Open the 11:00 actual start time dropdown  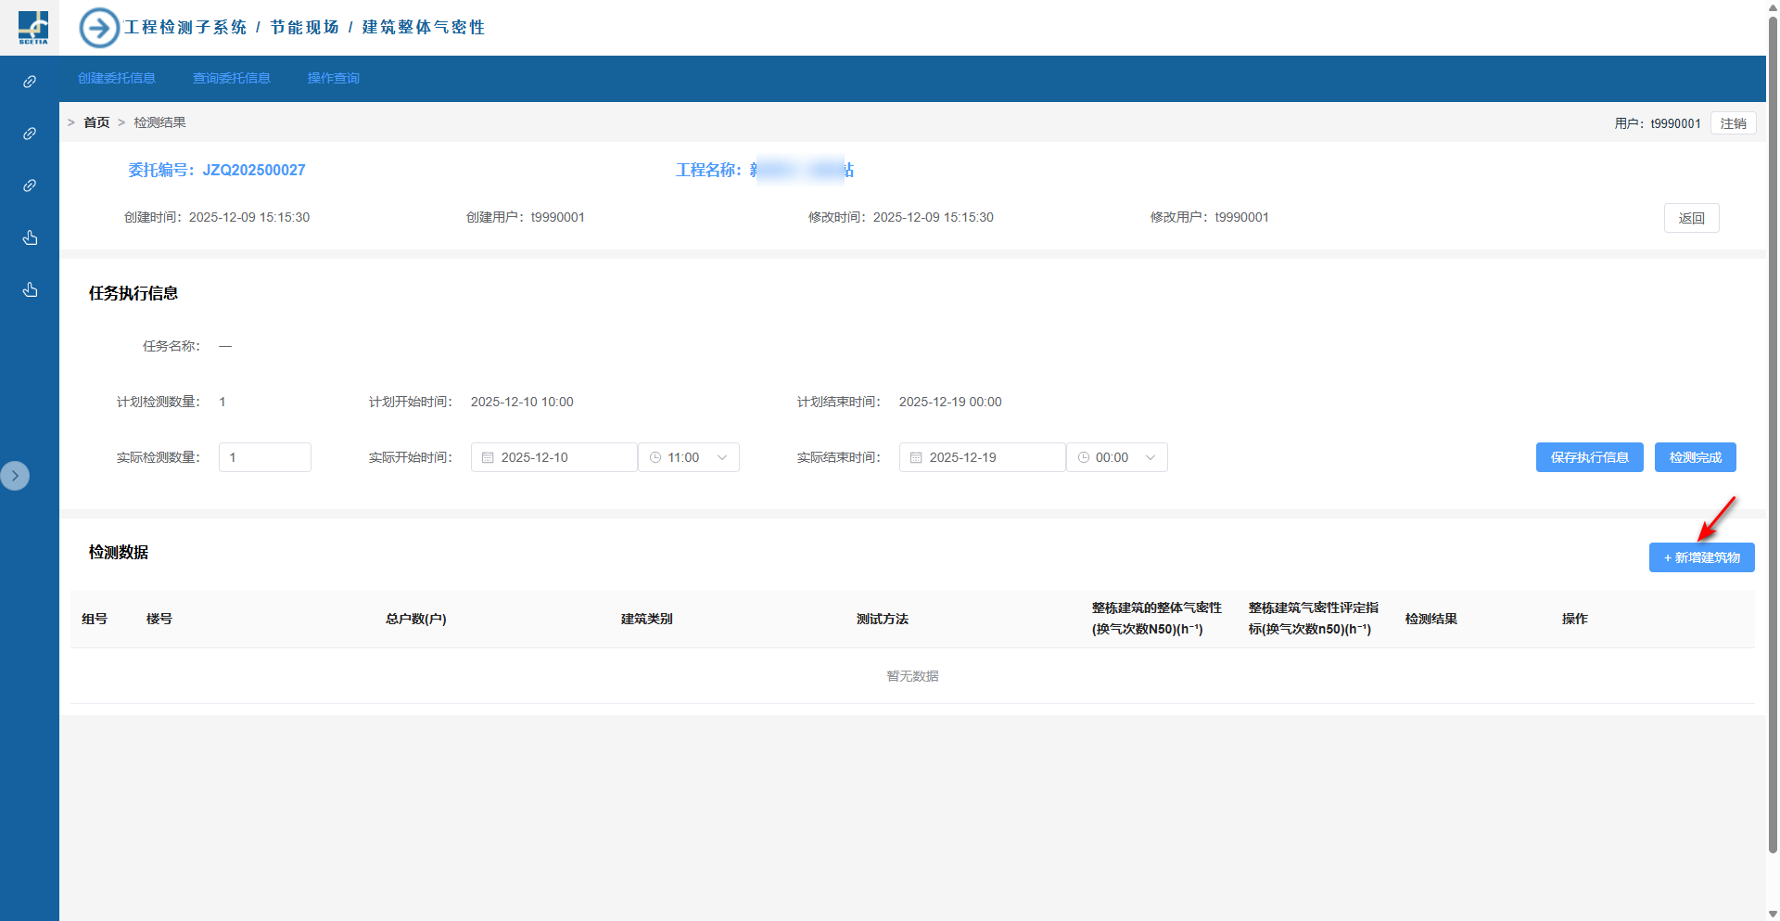coord(689,457)
